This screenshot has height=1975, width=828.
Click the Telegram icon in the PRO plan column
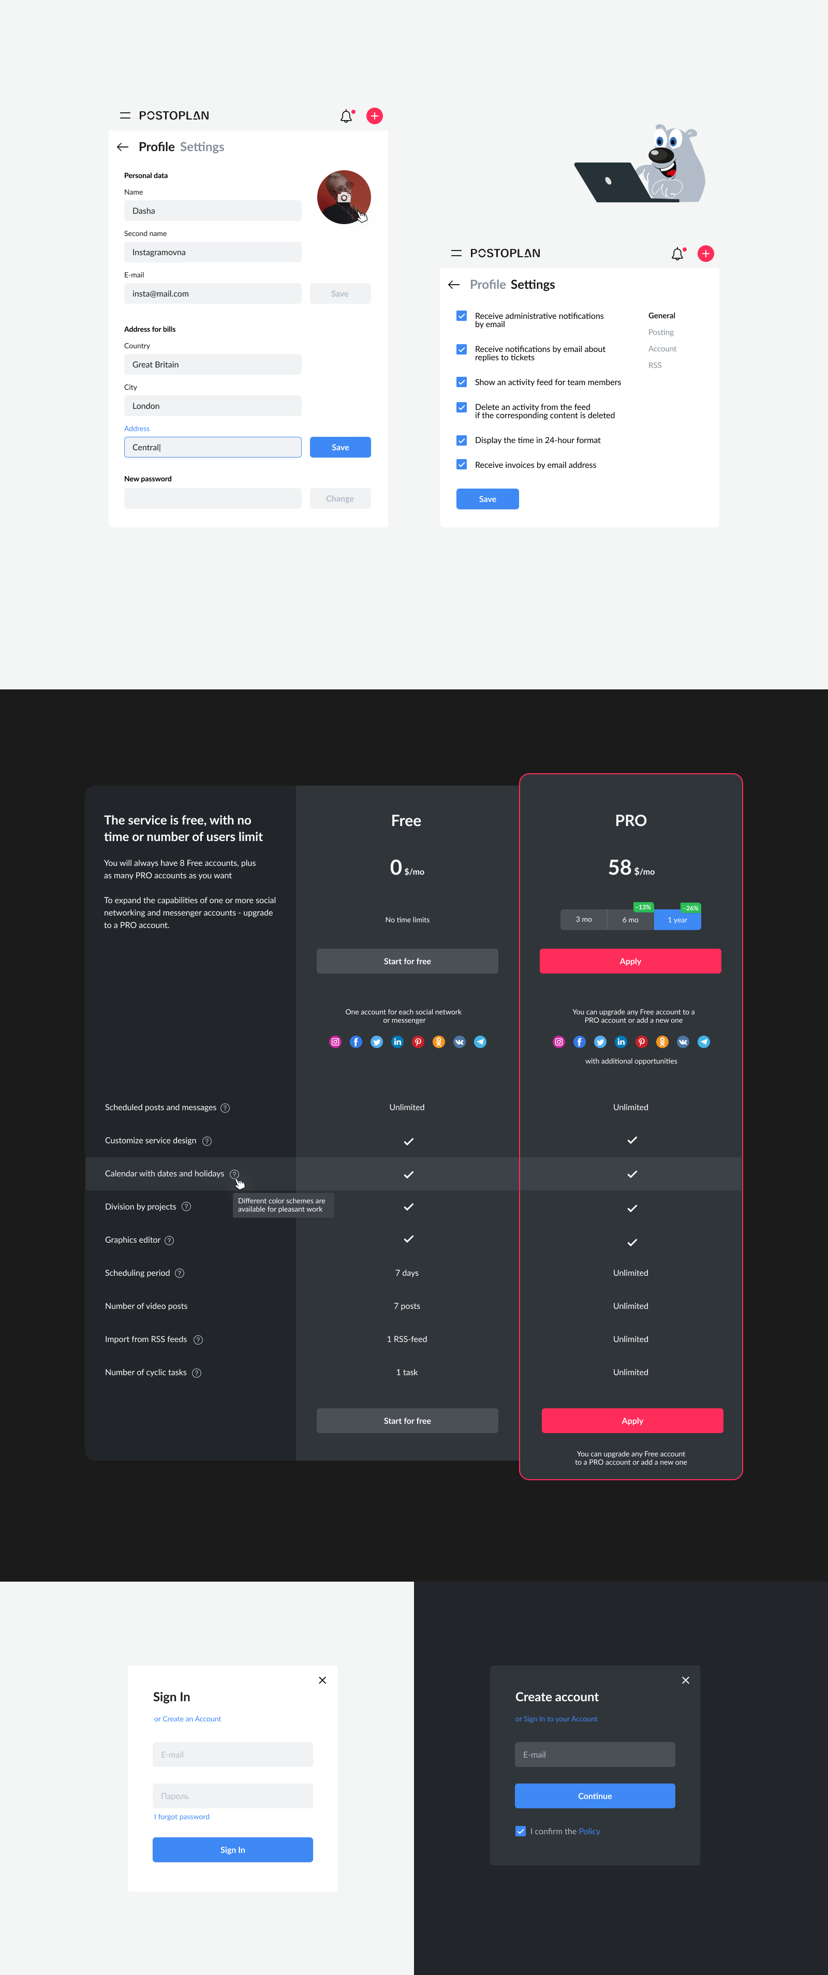coord(704,1042)
